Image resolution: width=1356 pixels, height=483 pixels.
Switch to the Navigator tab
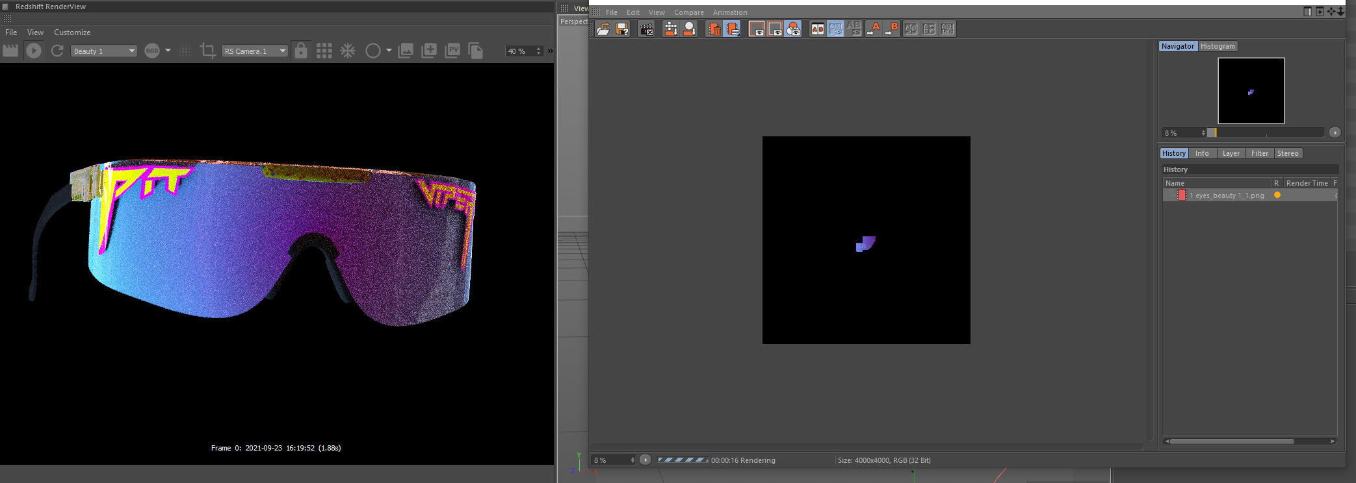tap(1177, 46)
